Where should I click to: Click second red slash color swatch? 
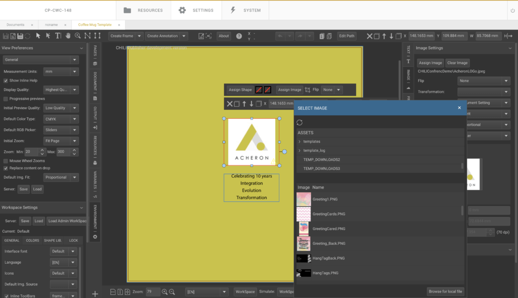(268, 90)
